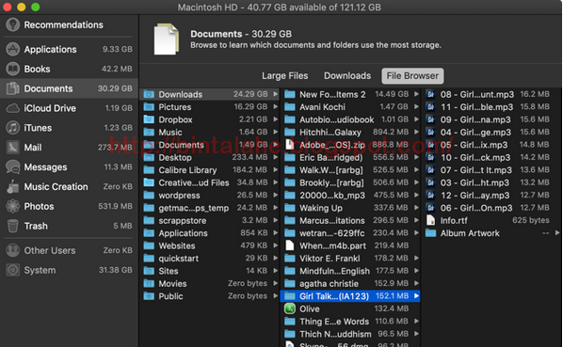Click the Applications sidebar icon

pos(13,49)
